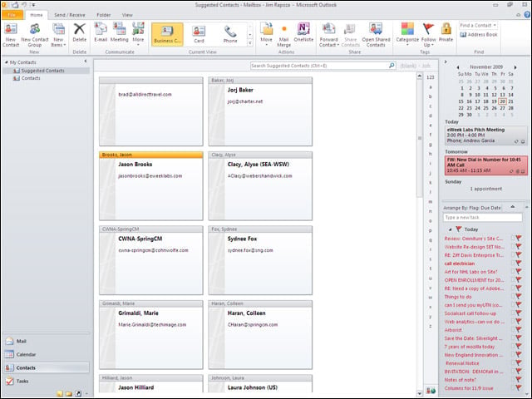
Task: Click the Search Suggested Contacts field
Action: coord(319,66)
